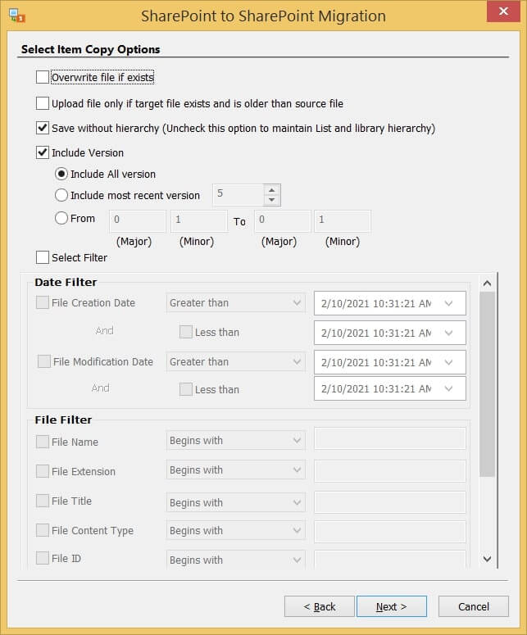Check Less than under File Modification Date
Viewport: 527px width, 635px height.
tap(186, 389)
